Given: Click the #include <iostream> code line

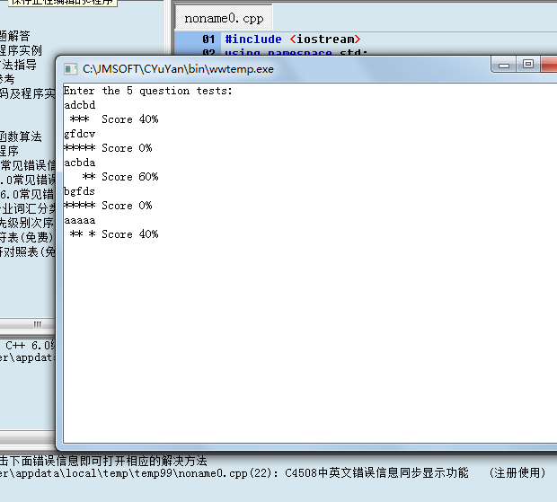Looking at the screenshot, I should (x=293, y=39).
